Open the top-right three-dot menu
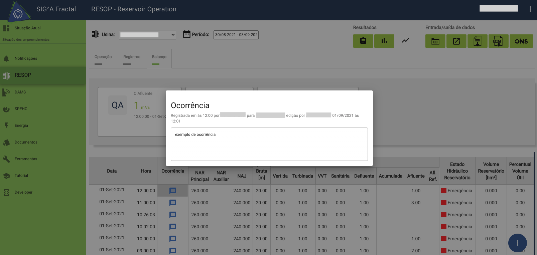The width and height of the screenshot is (537, 255). (530, 9)
